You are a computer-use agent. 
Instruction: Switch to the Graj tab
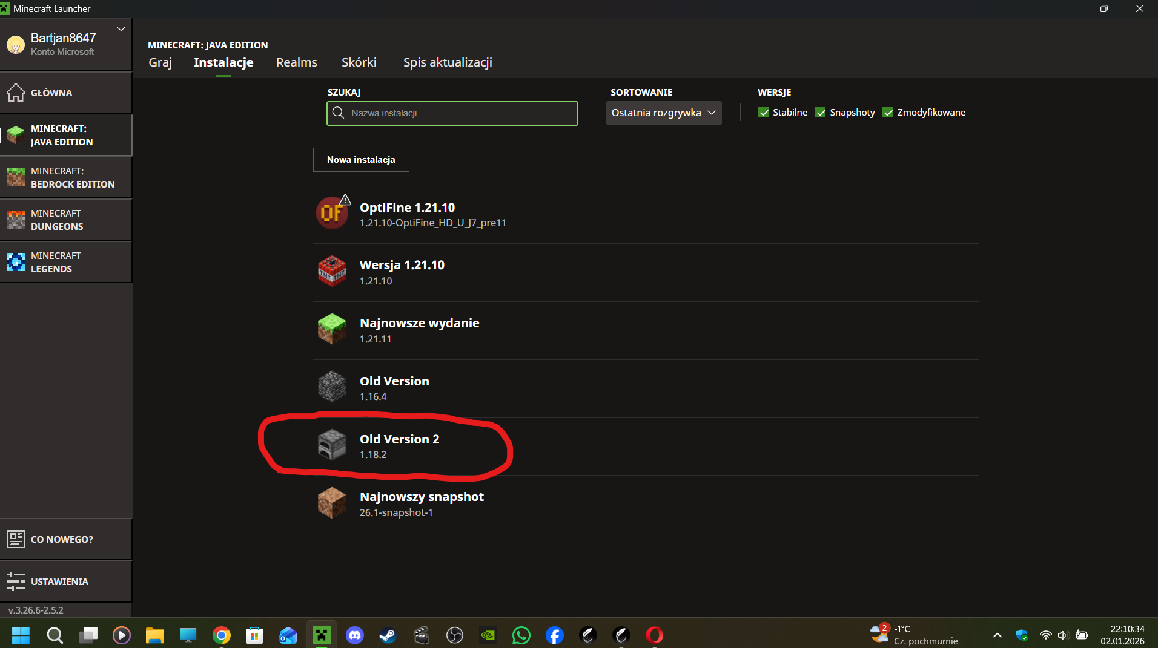(x=160, y=62)
